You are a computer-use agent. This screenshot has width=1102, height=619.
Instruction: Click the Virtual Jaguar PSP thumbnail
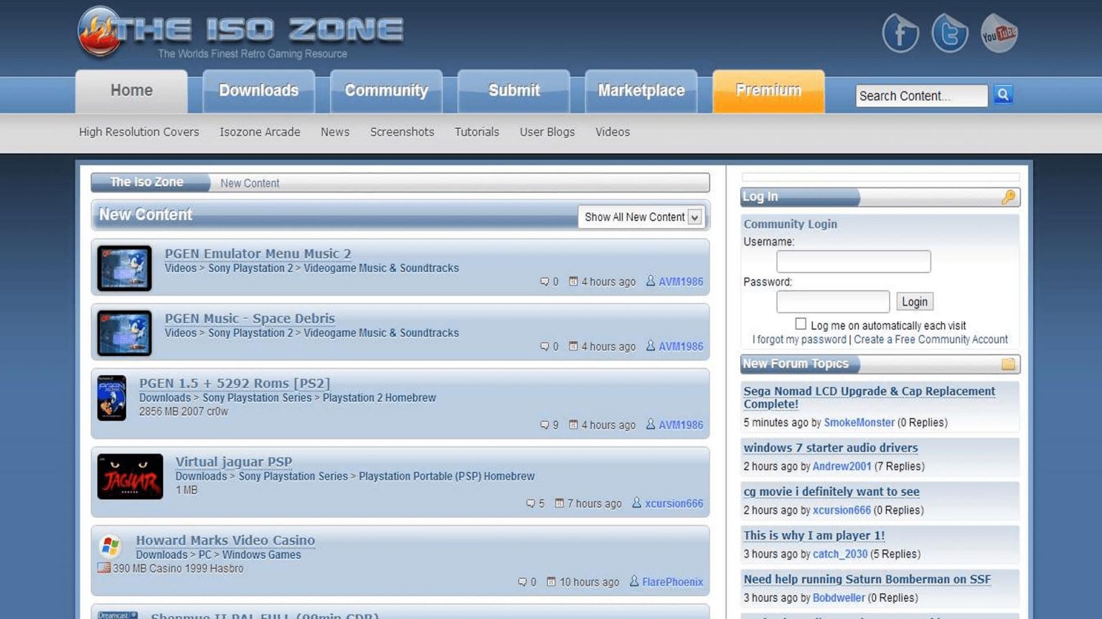coord(130,478)
